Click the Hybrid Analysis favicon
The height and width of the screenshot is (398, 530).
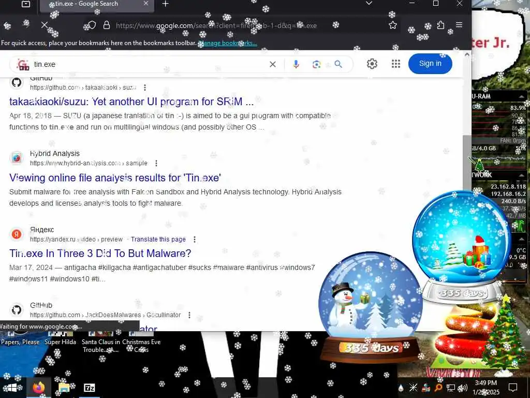coord(17,158)
